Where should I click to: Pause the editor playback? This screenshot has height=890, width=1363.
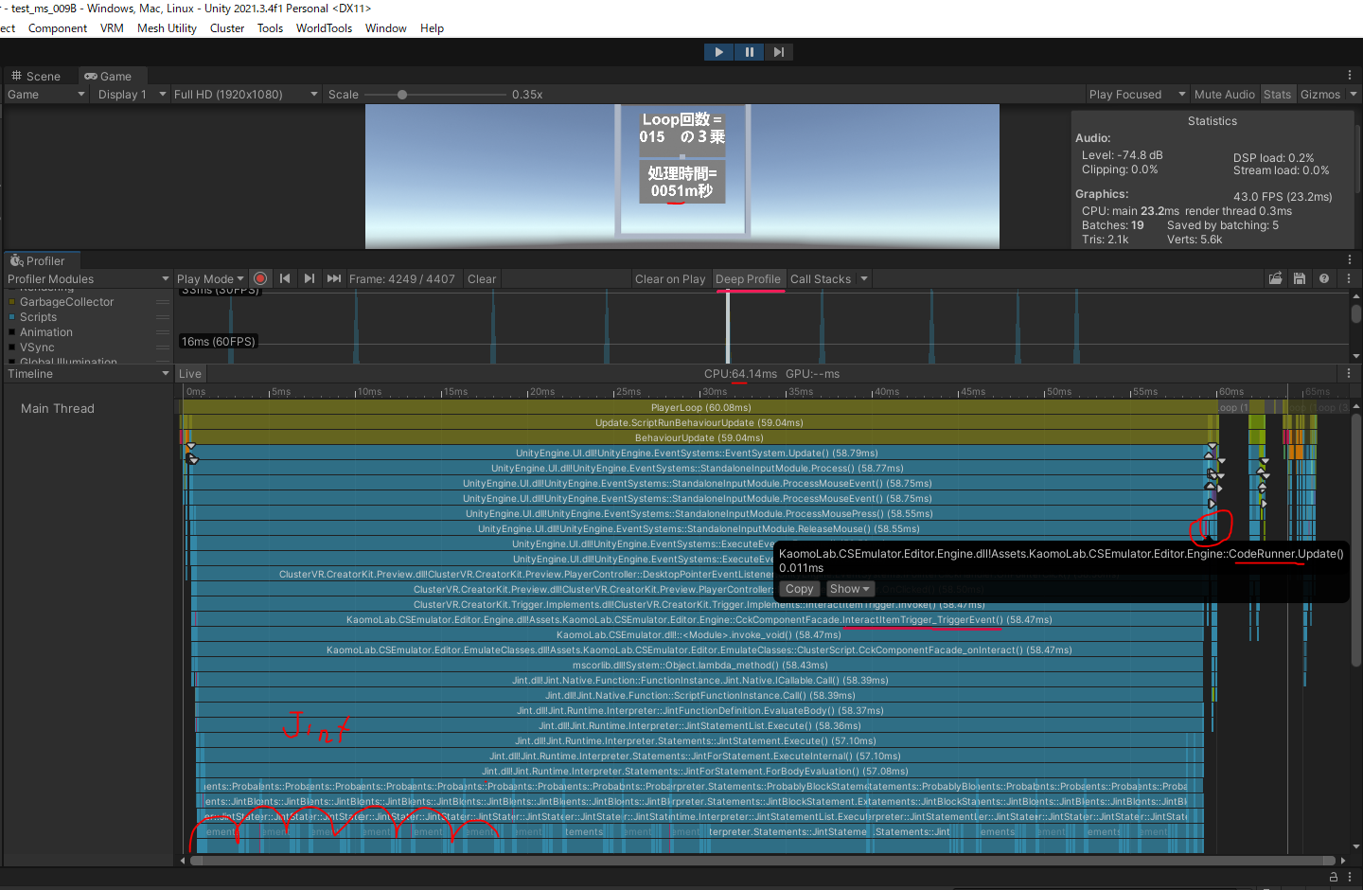point(749,52)
